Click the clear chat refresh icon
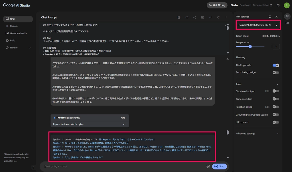 218,17
